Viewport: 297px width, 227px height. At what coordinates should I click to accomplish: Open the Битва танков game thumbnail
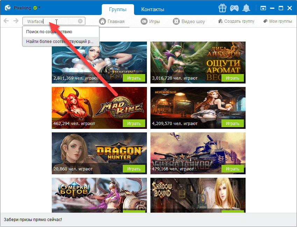(198, 153)
